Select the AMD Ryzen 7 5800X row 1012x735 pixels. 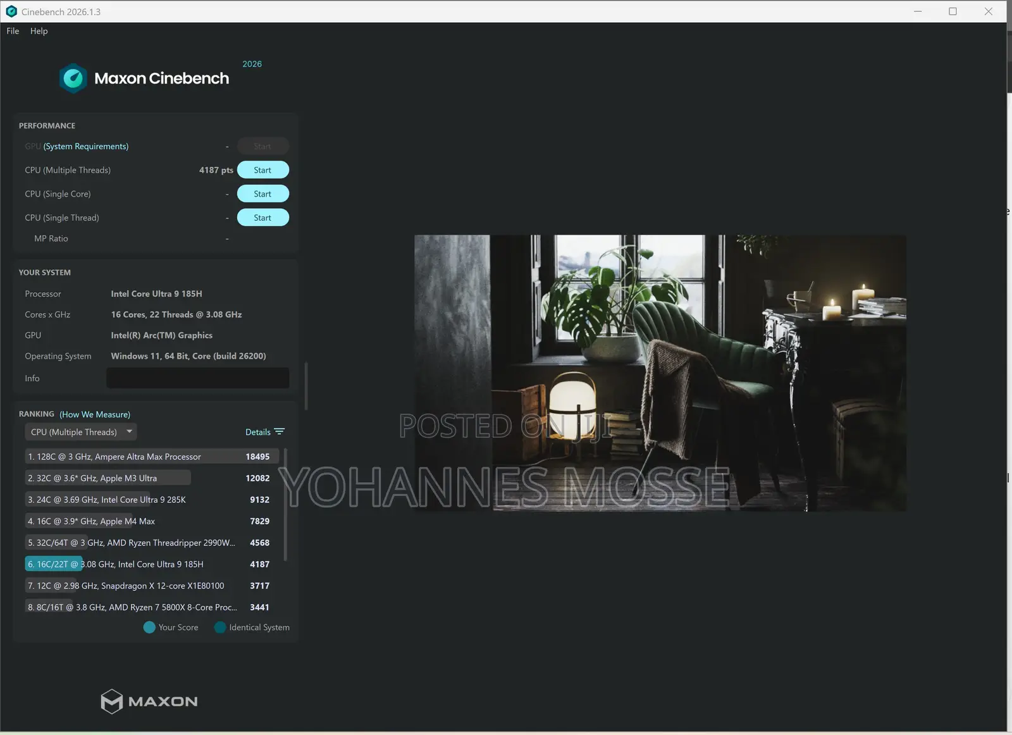[152, 607]
